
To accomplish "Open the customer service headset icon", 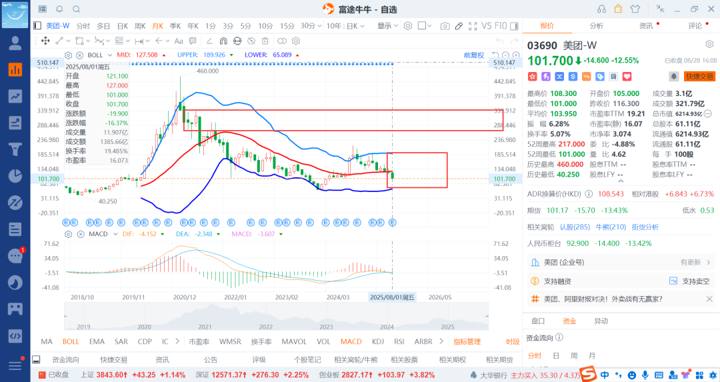I will [x=601, y=9].
